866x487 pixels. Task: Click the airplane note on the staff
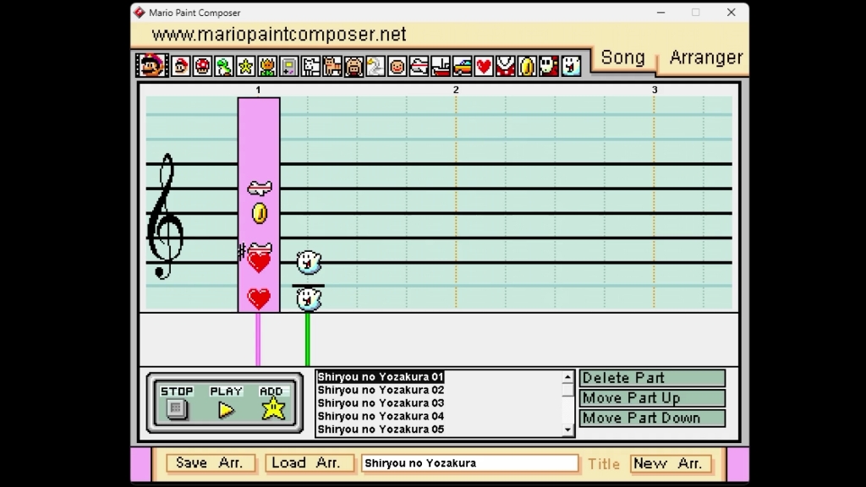259,189
